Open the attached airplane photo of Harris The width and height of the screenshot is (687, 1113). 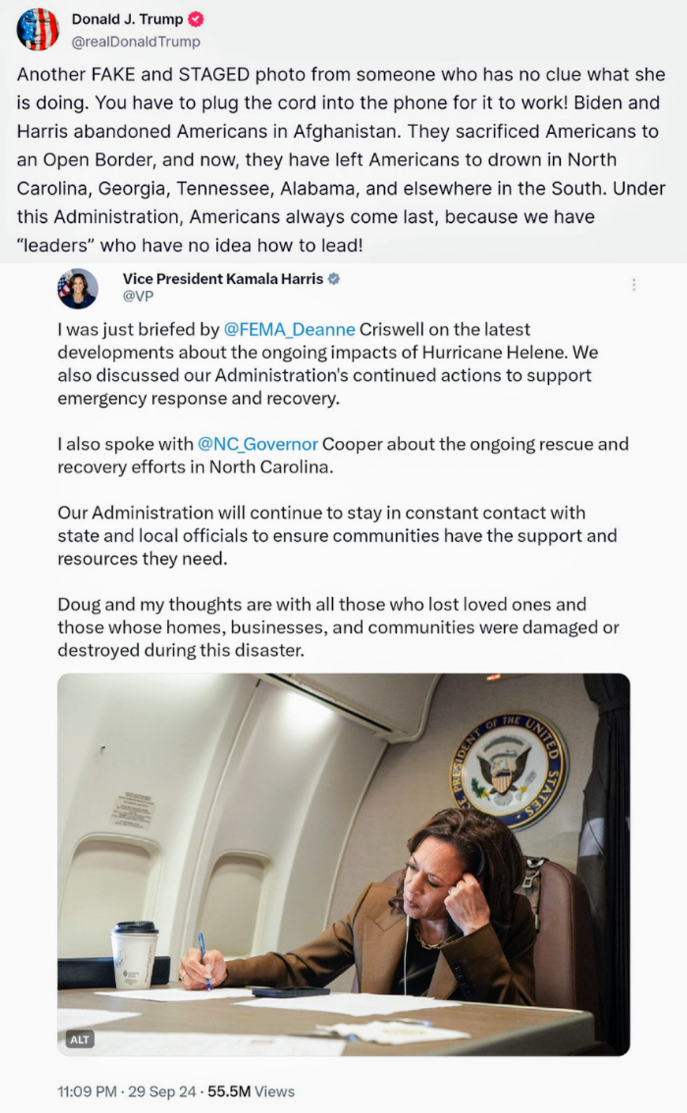[343, 864]
